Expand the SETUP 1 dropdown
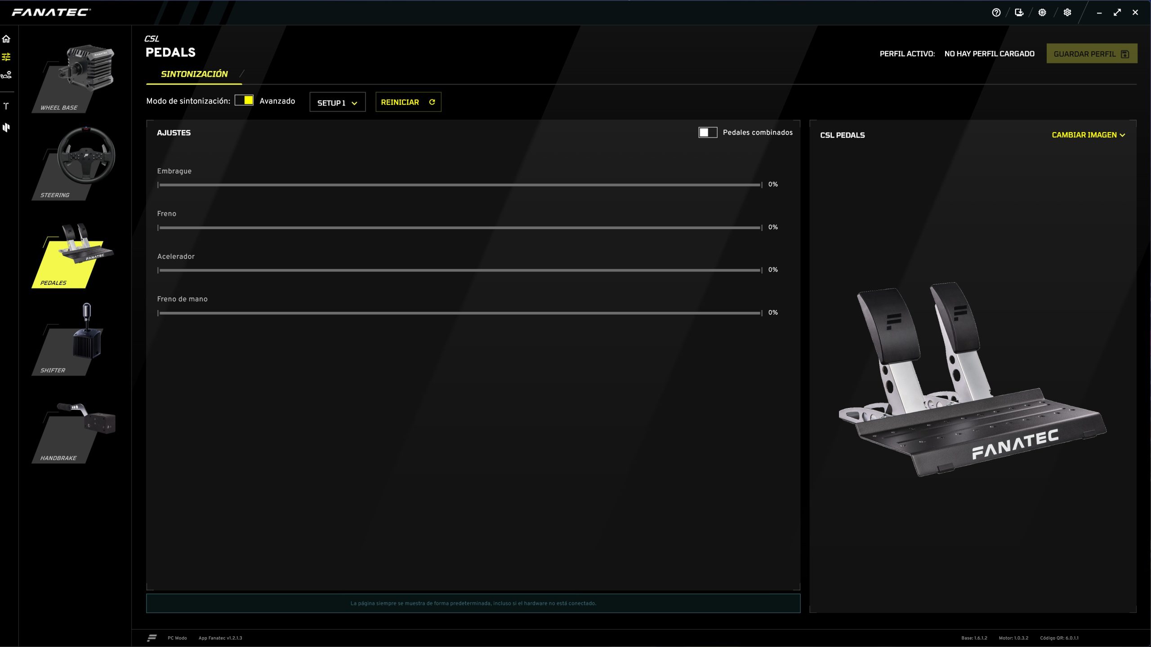 click(x=337, y=102)
